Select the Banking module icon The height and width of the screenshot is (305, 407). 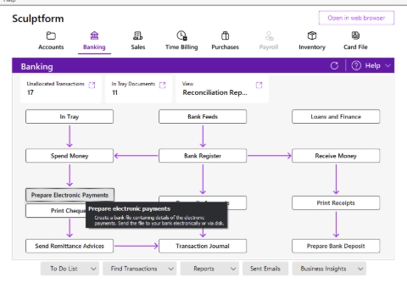[x=94, y=36]
